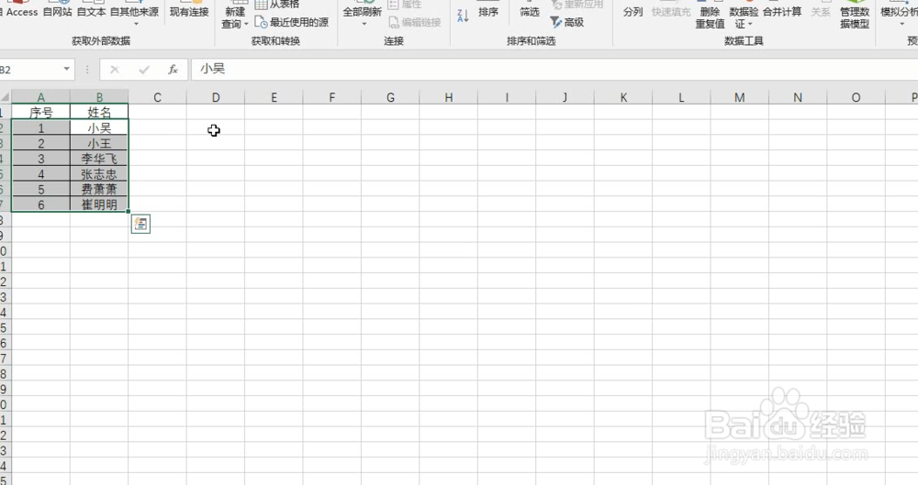Image resolution: width=918 pixels, height=485 pixels.
Task: Click the 关系 (Relationships) button
Action: pyautogui.click(x=820, y=11)
